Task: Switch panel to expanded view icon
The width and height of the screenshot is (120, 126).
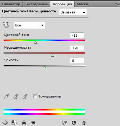Action: [14, 123]
